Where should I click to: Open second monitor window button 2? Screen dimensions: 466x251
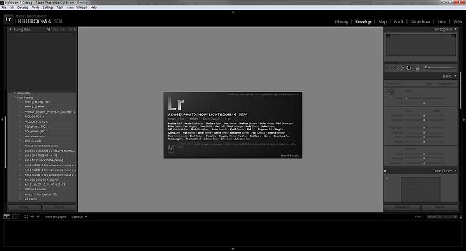pyautogui.click(x=16, y=217)
